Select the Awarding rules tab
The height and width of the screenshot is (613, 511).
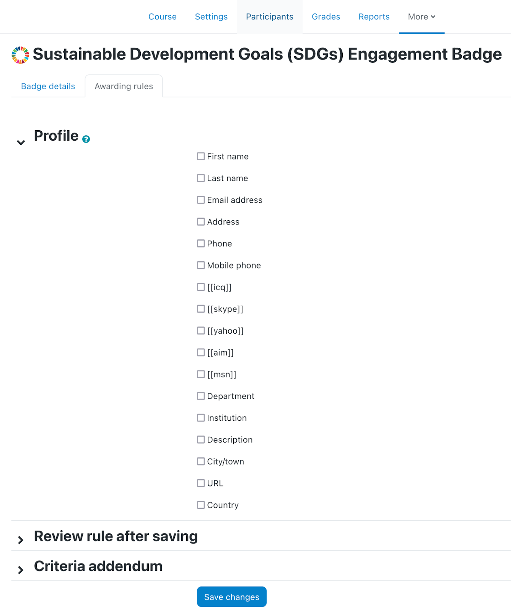tap(124, 86)
